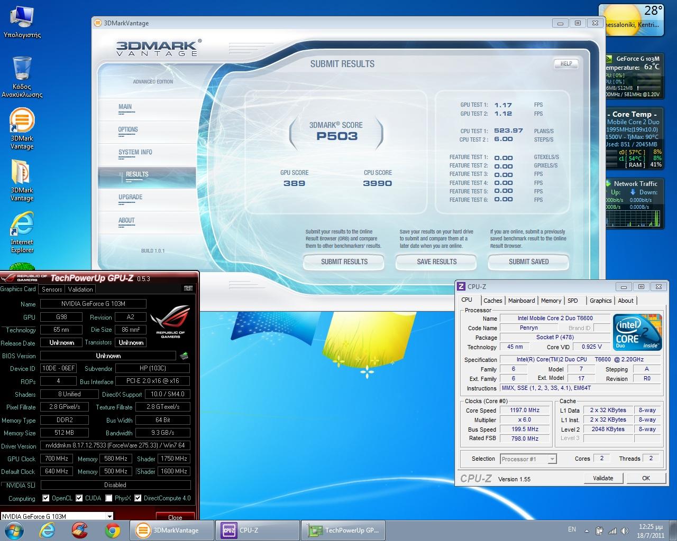Switch to the Memory tab in CPU-Z
The image size is (677, 541).
tap(551, 301)
